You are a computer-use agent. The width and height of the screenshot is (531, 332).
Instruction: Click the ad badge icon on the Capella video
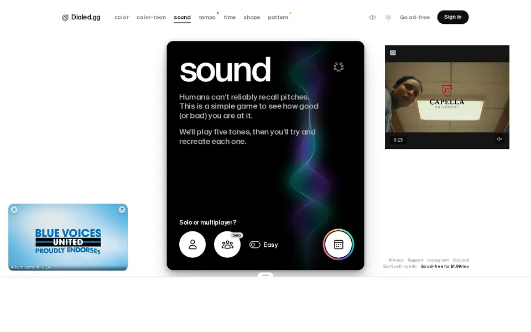pyautogui.click(x=393, y=53)
